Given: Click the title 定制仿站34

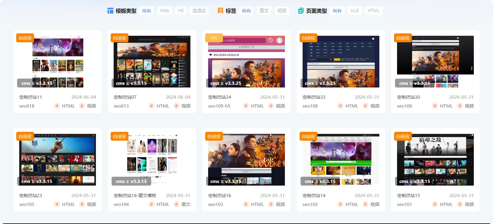Looking at the screenshot, I should 220,97.
